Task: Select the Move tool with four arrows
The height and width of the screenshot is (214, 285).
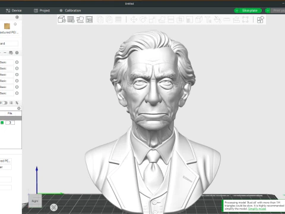Action: tap(134, 20)
